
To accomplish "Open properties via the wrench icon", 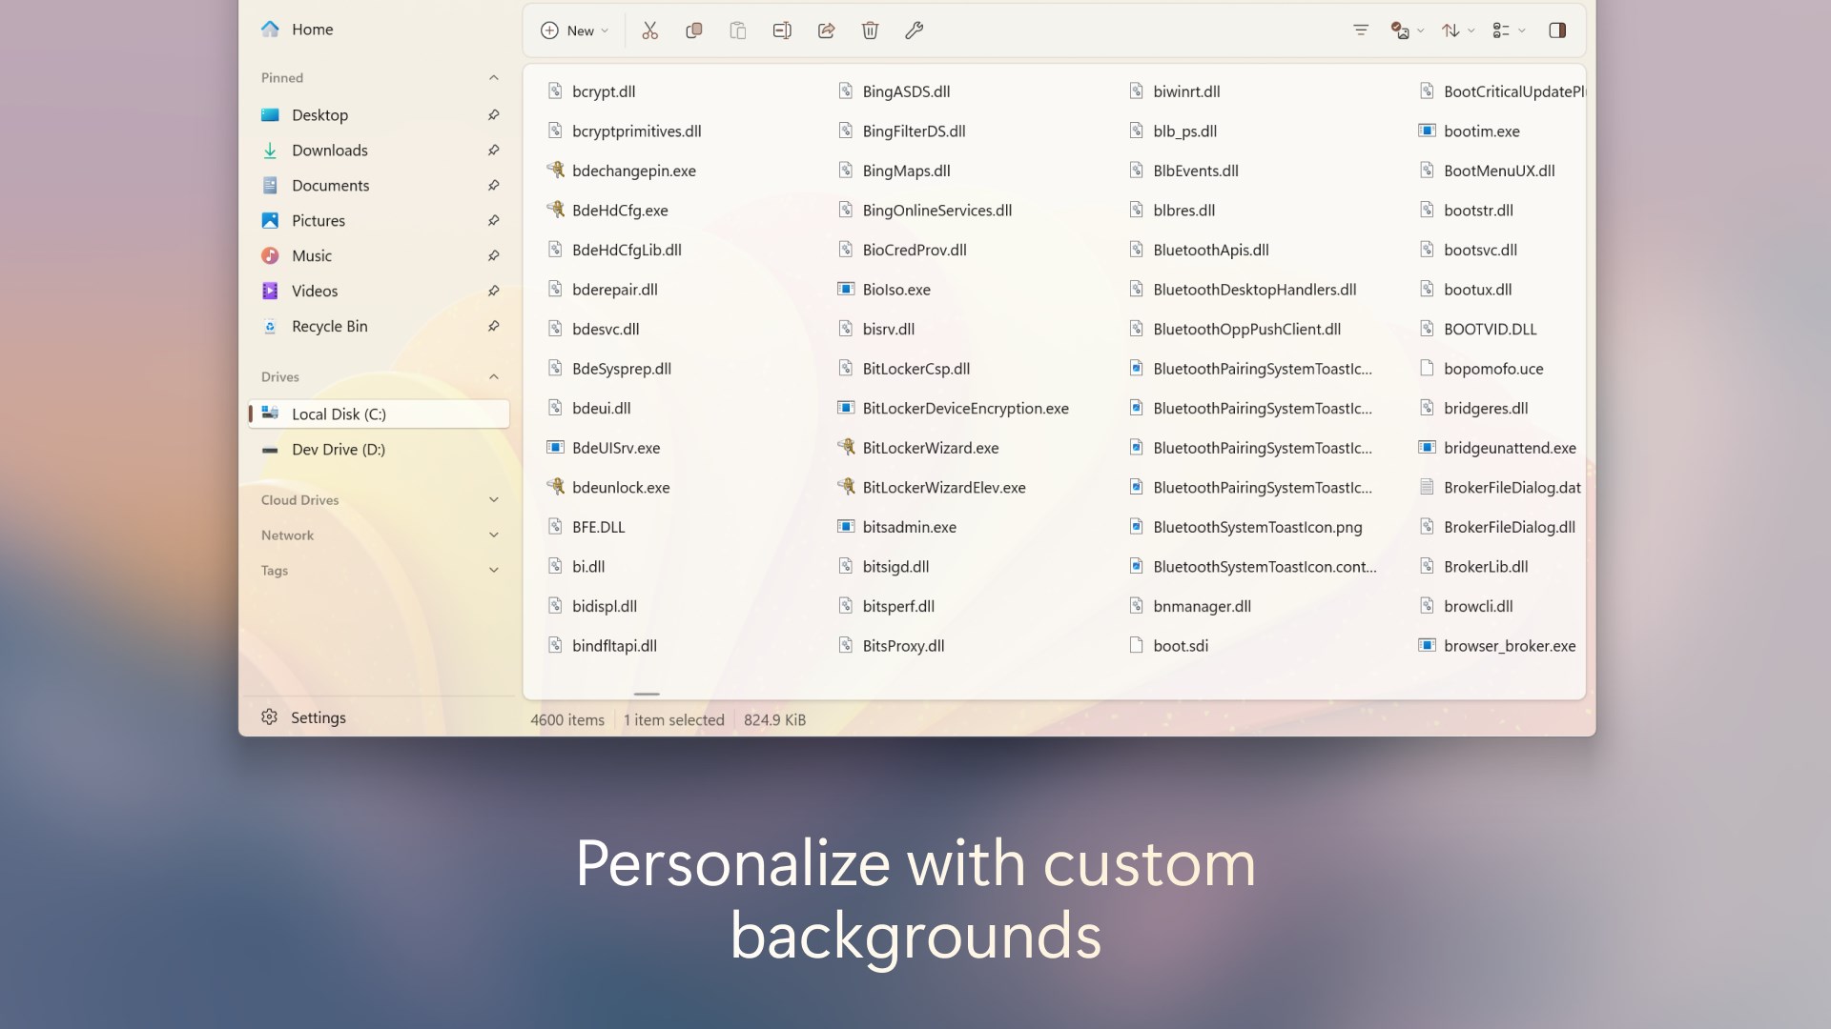I will click(x=914, y=30).
